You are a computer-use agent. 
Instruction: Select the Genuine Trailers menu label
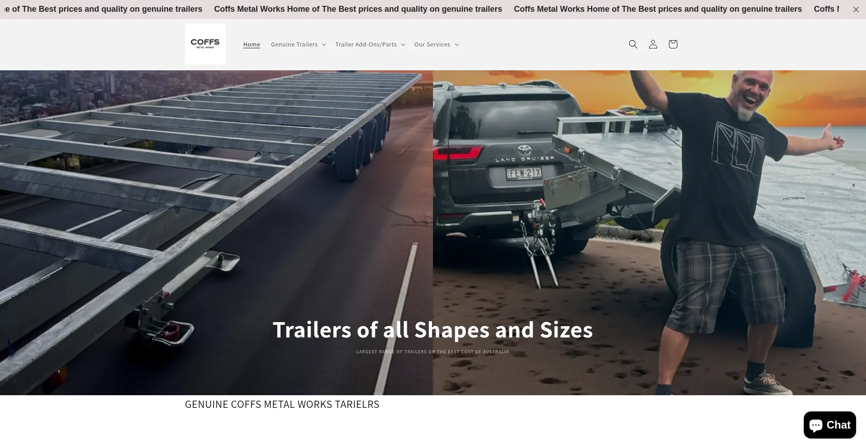pos(294,44)
